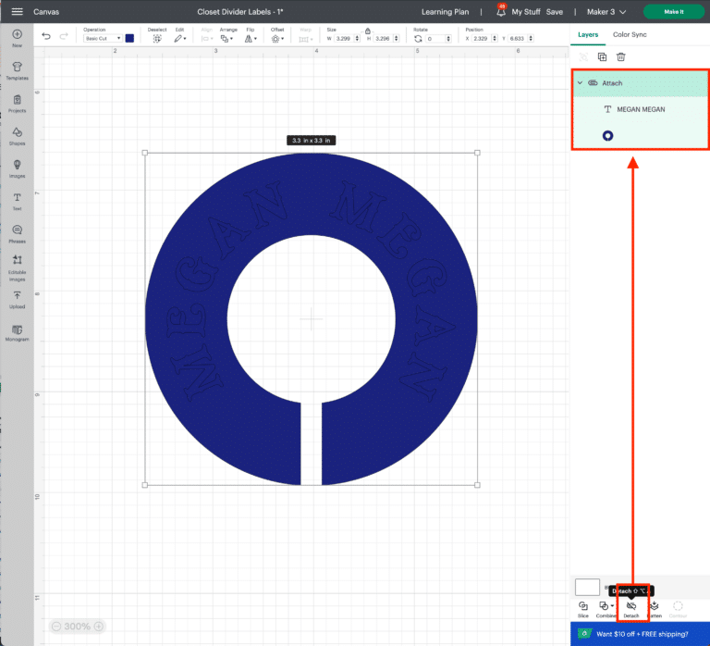710x646 pixels.
Task: Click the blue operation color swatch
Action: coord(129,38)
